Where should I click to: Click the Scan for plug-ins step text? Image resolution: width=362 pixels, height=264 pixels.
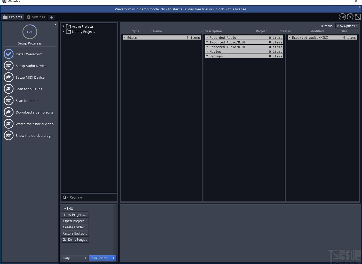tap(29, 89)
